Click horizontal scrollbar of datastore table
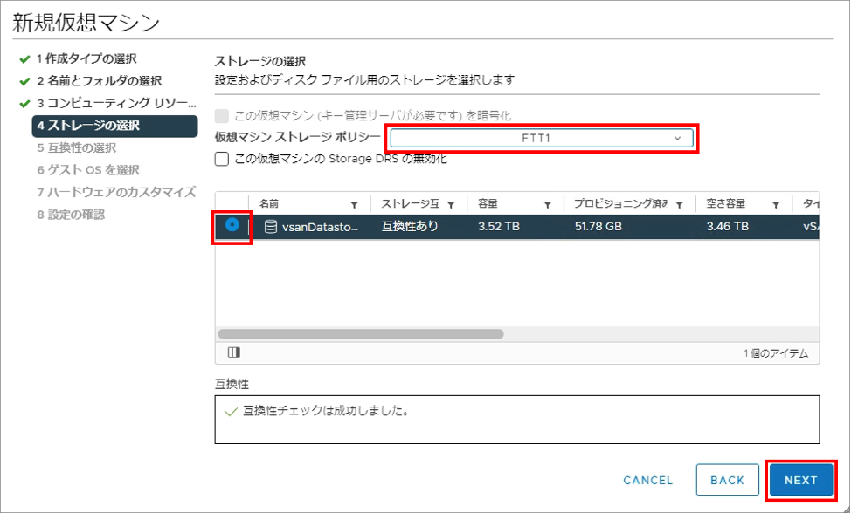 pyautogui.click(x=360, y=333)
